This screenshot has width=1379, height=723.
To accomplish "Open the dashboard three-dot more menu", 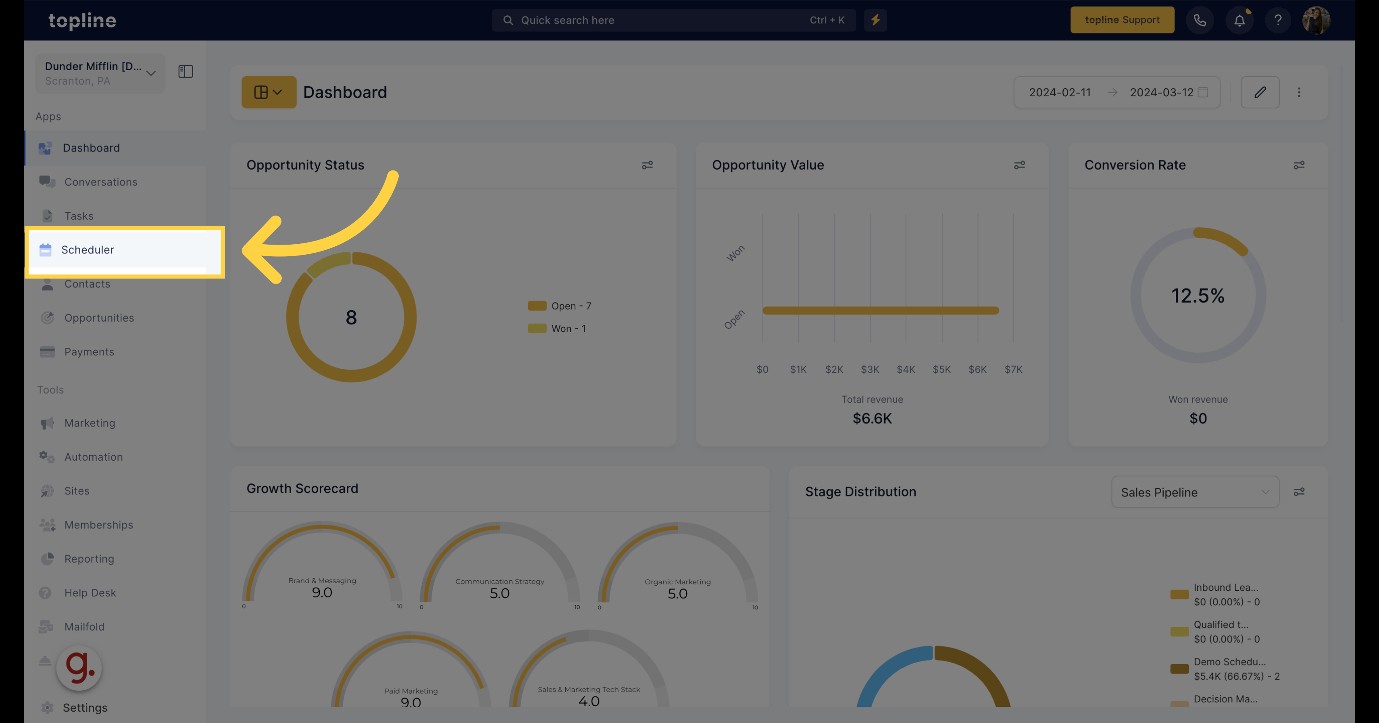I will [1299, 93].
